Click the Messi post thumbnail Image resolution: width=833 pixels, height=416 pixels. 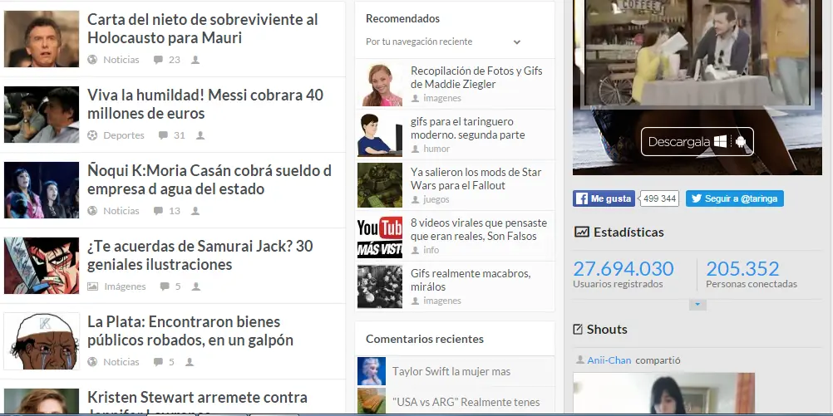(42, 115)
